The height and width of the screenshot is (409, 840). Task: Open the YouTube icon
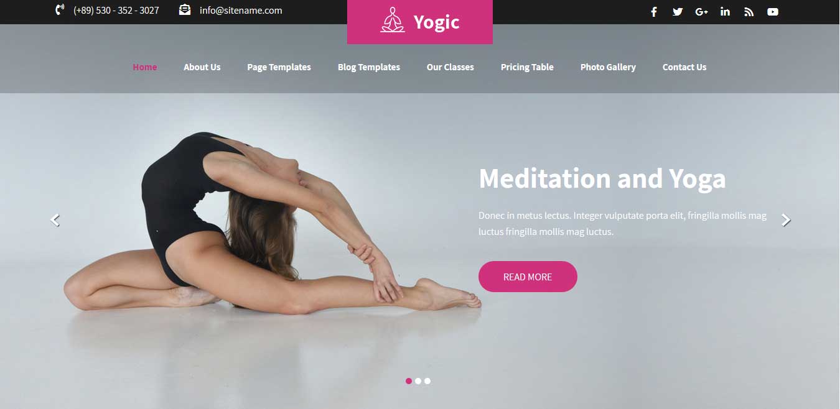tap(773, 12)
